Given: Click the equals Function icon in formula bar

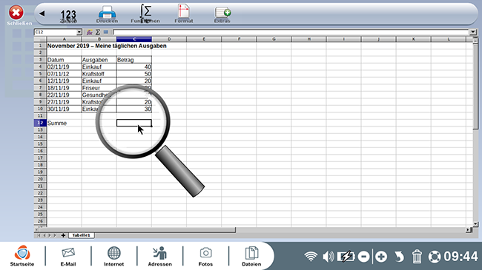Looking at the screenshot, I should point(106,33).
